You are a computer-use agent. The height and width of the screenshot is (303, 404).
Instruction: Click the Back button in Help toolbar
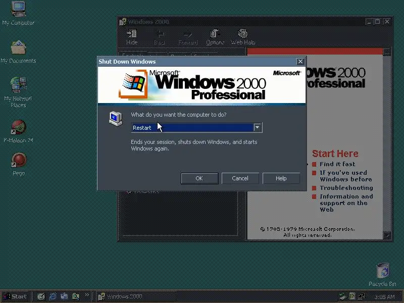(160, 37)
